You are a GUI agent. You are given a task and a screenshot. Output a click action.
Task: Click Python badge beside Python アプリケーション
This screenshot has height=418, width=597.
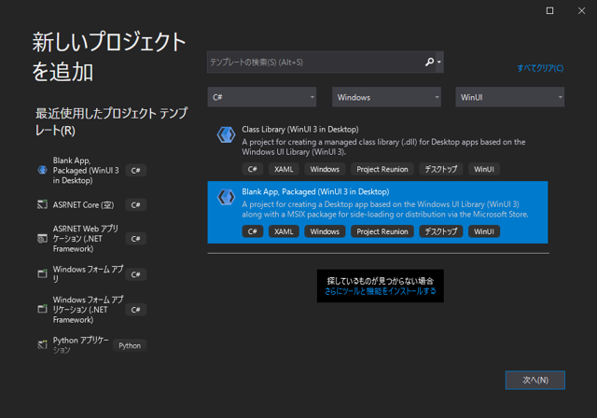[x=130, y=345]
